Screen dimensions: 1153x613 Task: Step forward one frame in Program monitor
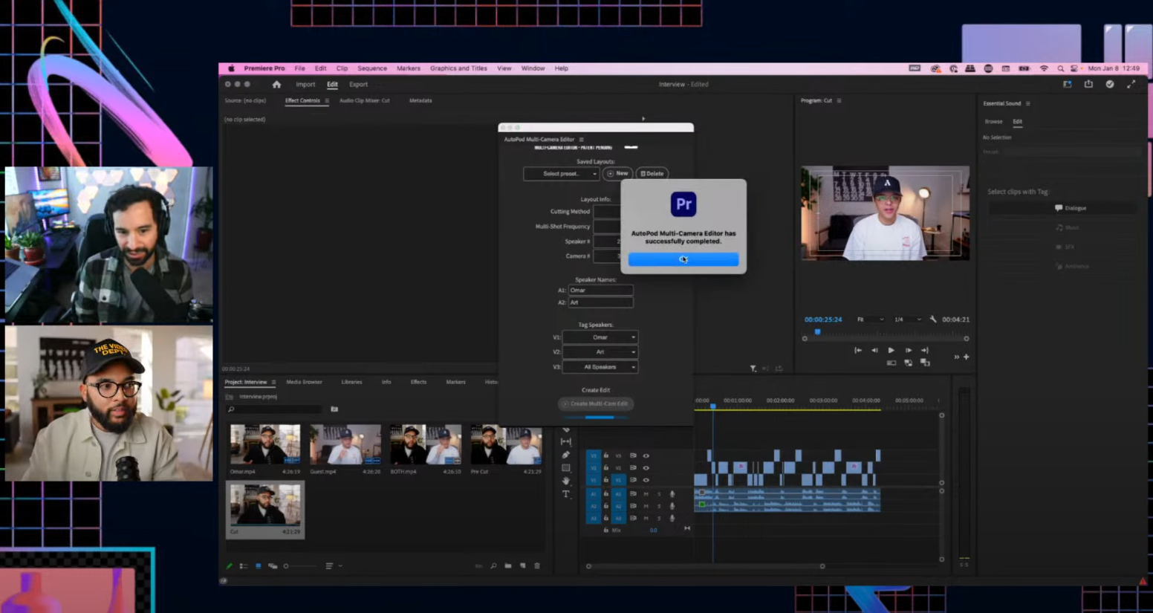tap(909, 350)
